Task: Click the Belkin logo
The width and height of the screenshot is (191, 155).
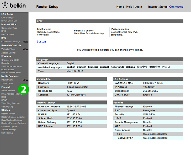Action: pyautogui.click(x=14, y=5)
